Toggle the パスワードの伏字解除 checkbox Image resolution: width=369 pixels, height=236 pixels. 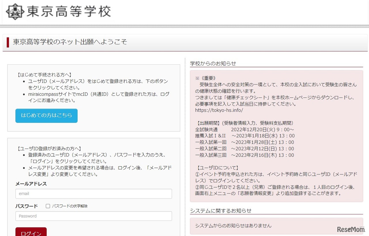click(48, 206)
